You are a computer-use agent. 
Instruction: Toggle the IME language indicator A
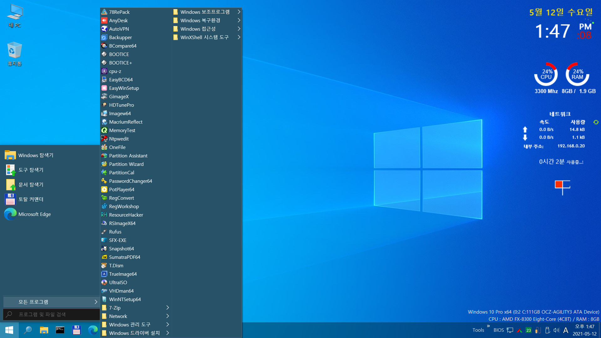point(566,330)
